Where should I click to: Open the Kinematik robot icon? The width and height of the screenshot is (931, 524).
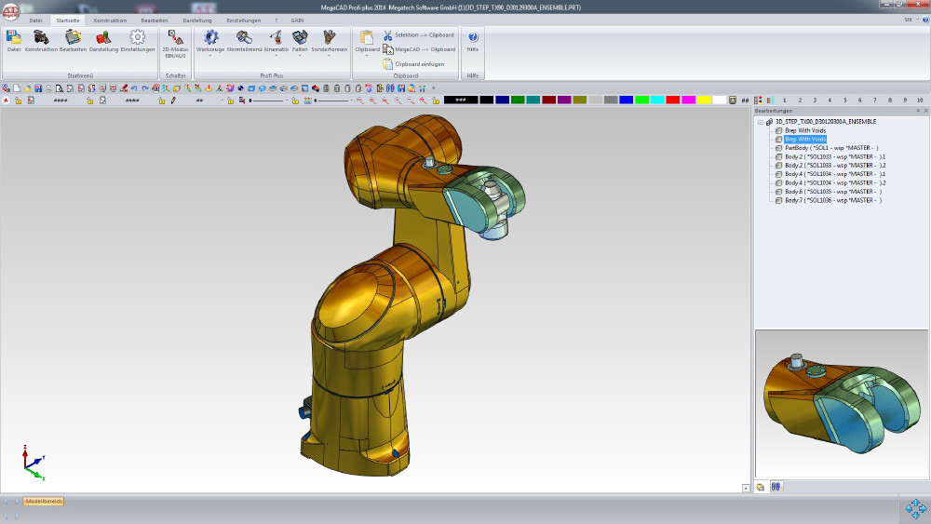tap(276, 37)
